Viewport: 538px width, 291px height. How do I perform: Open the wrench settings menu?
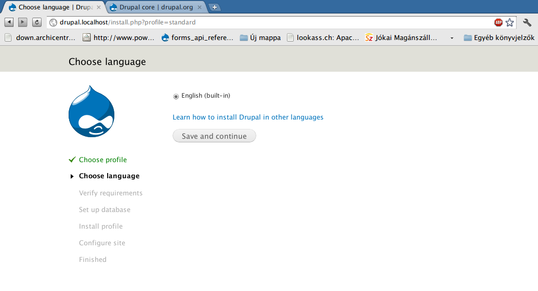(527, 23)
